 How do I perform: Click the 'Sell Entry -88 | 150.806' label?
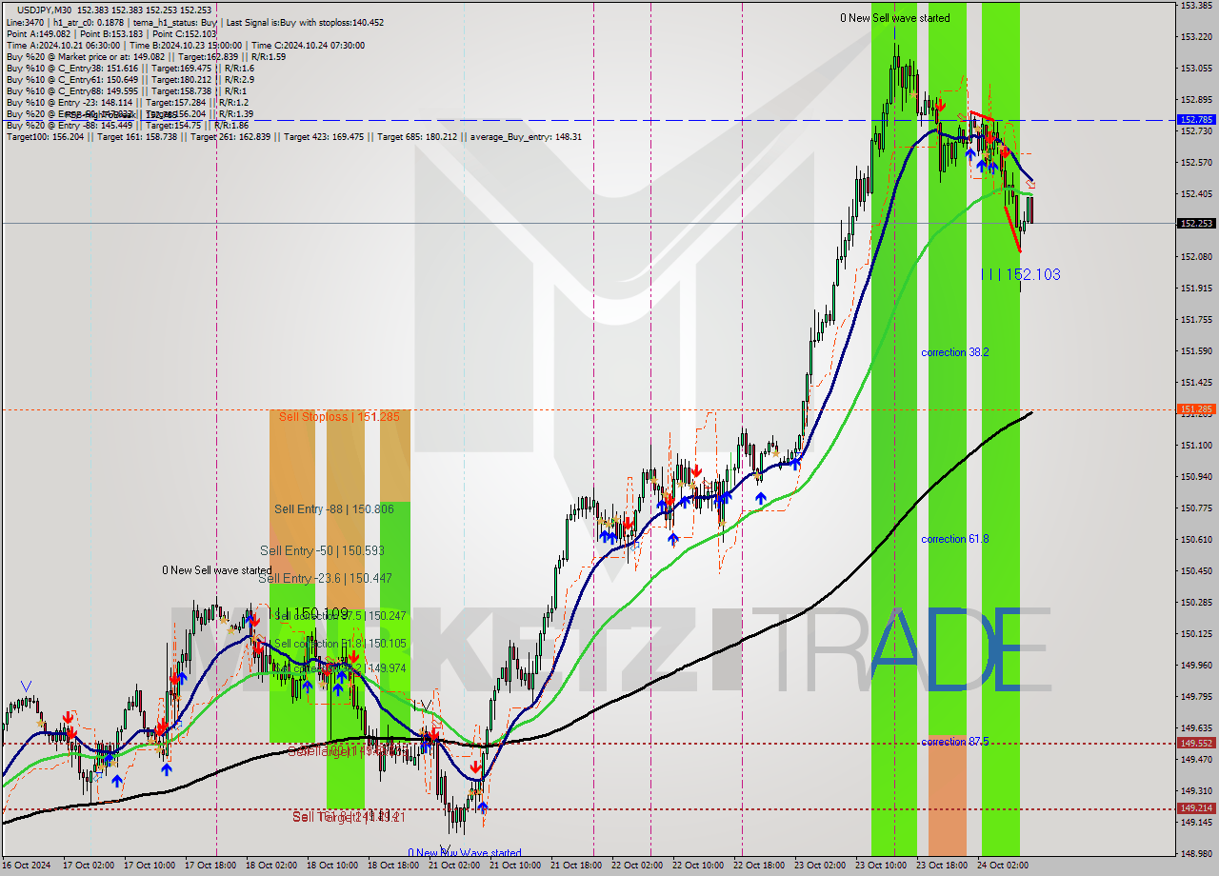(x=333, y=509)
